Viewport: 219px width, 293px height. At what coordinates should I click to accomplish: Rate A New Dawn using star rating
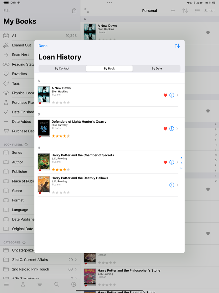pos(61,103)
